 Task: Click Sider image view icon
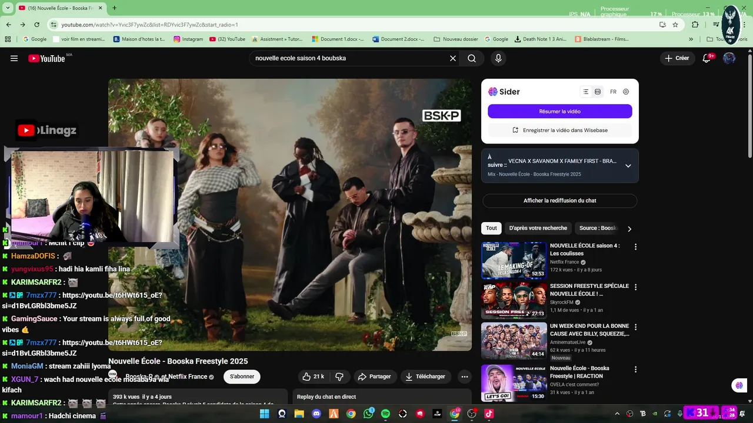(598, 92)
